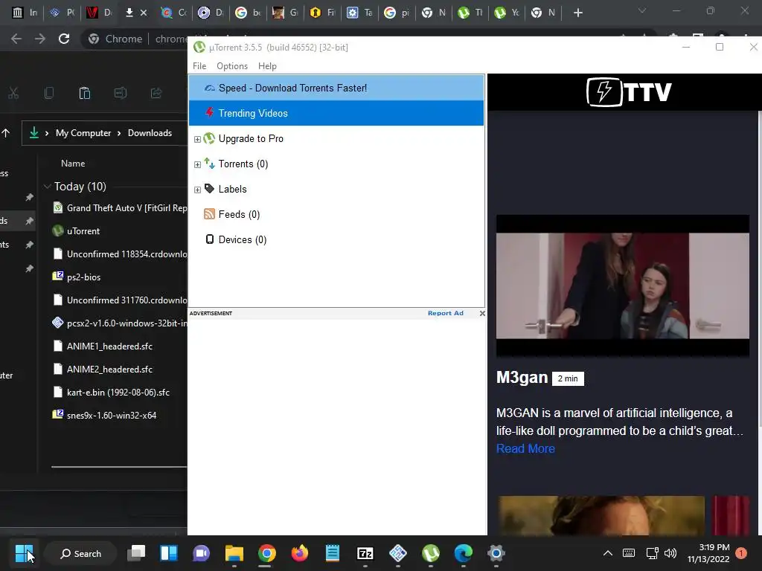Expand the Torrents (0) tree node

click(x=197, y=164)
